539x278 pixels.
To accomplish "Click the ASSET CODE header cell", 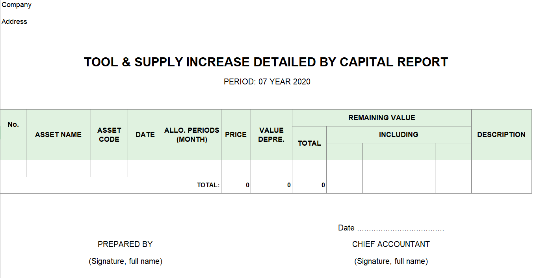I will (109, 135).
